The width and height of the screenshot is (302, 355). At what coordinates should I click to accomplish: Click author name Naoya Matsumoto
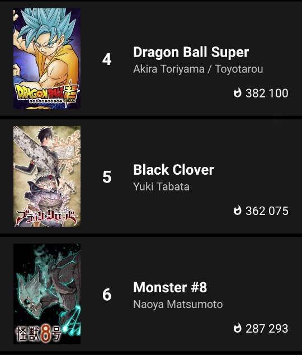pyautogui.click(x=178, y=304)
